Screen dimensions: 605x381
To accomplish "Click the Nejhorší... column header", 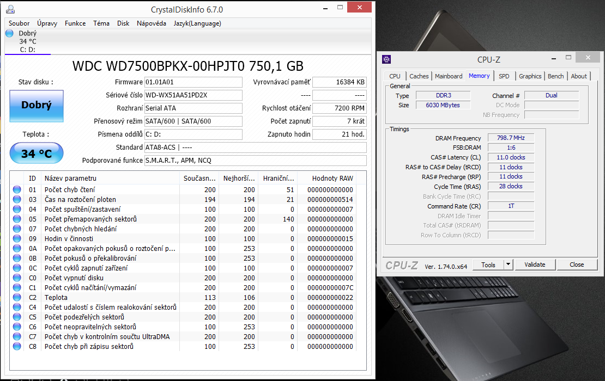I will click(x=239, y=179).
